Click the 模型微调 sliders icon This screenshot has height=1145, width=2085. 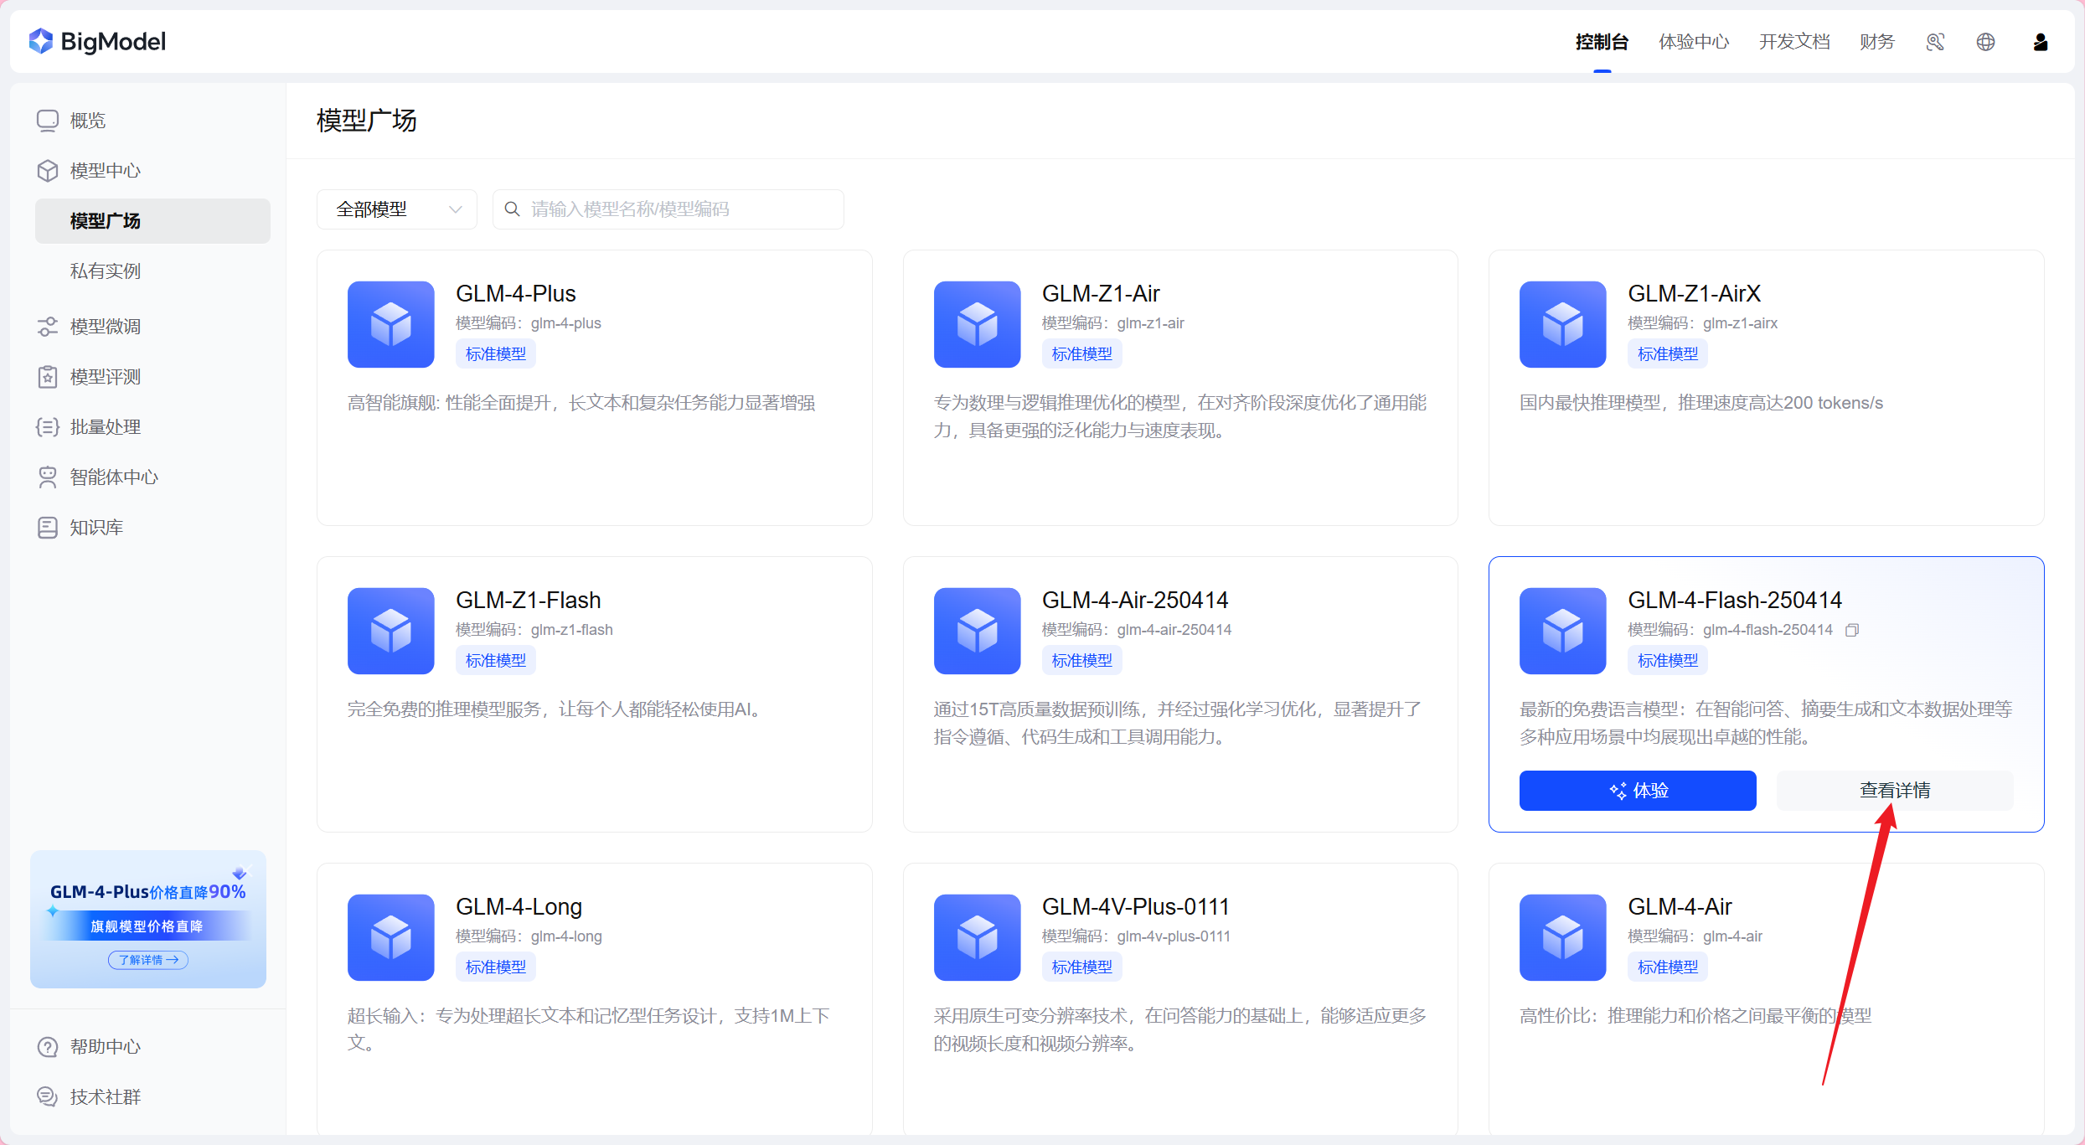click(x=48, y=327)
